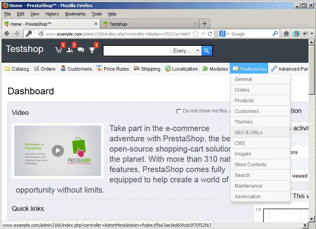
Task: Select CMS in Preferences dropdown
Action: pos(260,143)
